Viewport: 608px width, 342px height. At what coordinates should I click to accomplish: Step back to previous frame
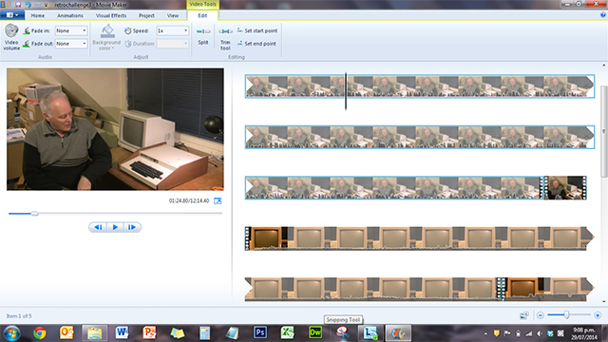click(98, 227)
